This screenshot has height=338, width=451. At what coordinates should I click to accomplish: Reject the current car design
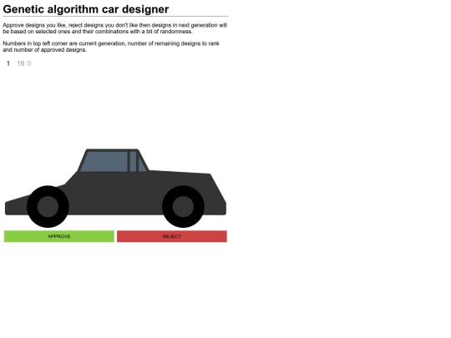(172, 236)
